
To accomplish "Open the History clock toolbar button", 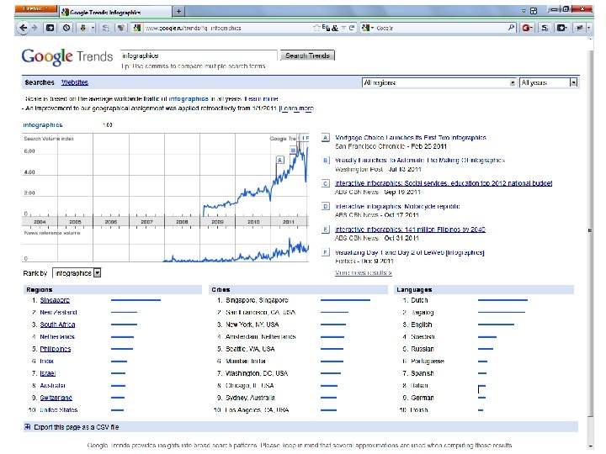I will tap(66, 28).
